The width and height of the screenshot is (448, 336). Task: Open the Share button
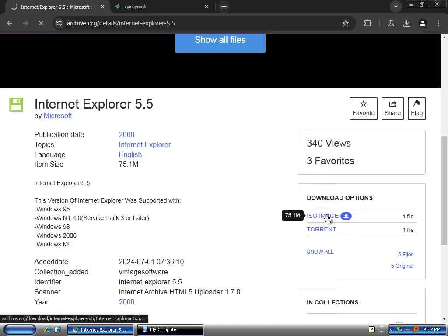pos(392,108)
